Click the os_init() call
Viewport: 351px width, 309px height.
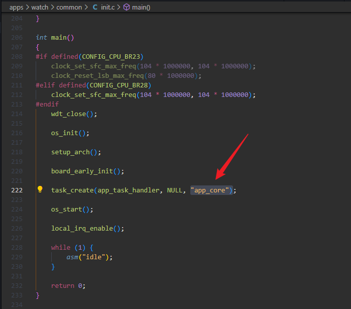[70, 133]
